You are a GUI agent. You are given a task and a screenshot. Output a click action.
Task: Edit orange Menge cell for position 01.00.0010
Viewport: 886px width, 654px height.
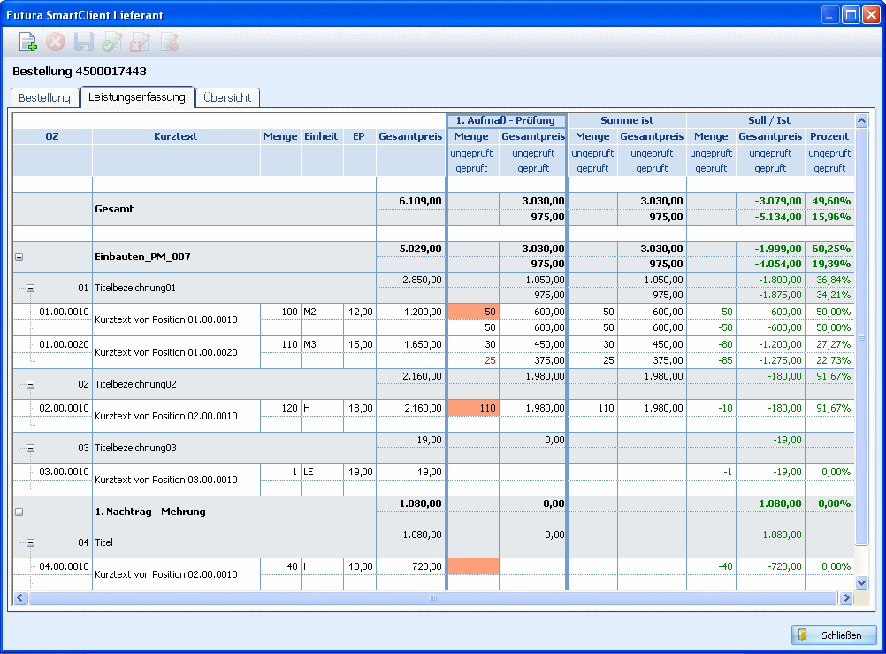coord(473,312)
